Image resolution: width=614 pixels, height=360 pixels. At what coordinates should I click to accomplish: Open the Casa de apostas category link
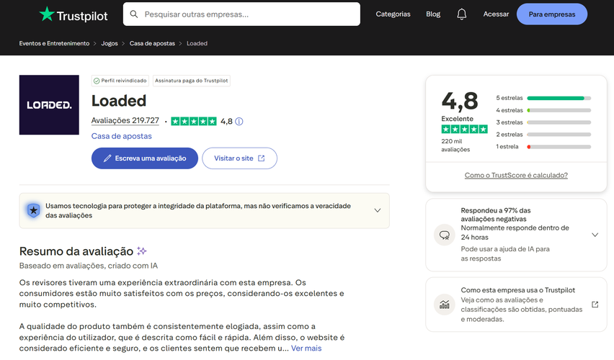click(x=121, y=136)
